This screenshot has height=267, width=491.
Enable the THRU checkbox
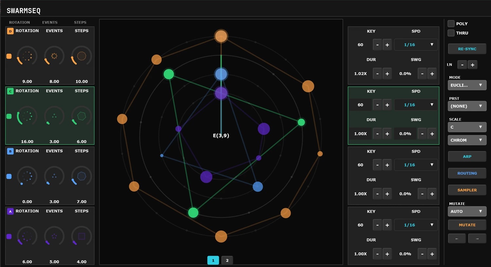pyautogui.click(x=451, y=33)
